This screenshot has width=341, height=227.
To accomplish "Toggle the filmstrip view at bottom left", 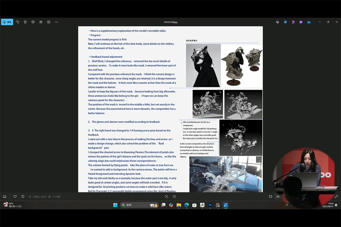I will point(4,196).
